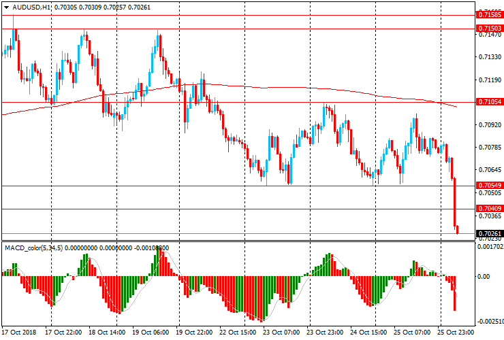Screen dimensions: 504x340
Task: Click the 17 Oct 2018 date label
Action: click(x=19, y=332)
